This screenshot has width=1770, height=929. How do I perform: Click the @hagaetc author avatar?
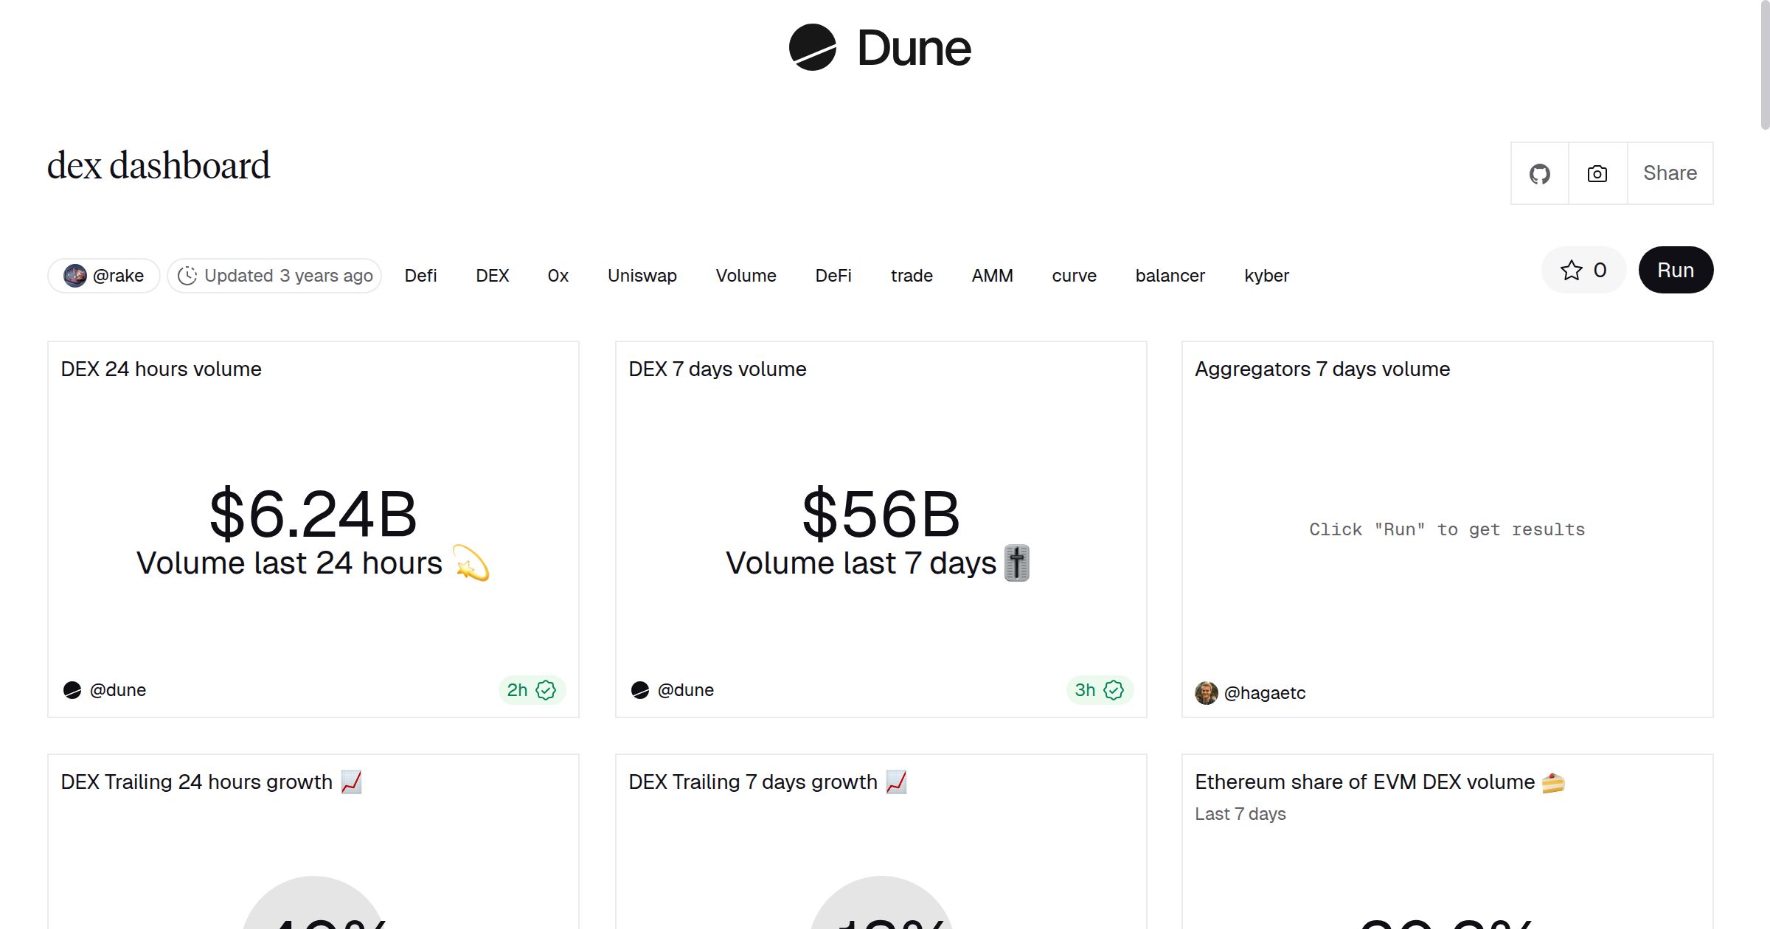click(x=1207, y=693)
